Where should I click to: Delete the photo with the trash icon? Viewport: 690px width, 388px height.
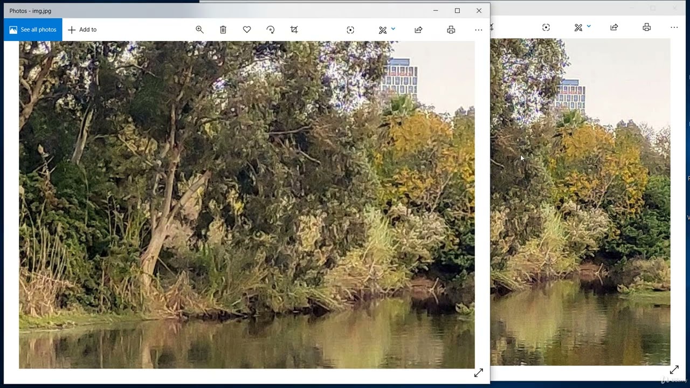(223, 30)
